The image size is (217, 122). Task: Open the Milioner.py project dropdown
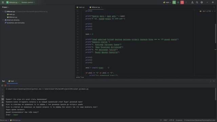(13, 2)
